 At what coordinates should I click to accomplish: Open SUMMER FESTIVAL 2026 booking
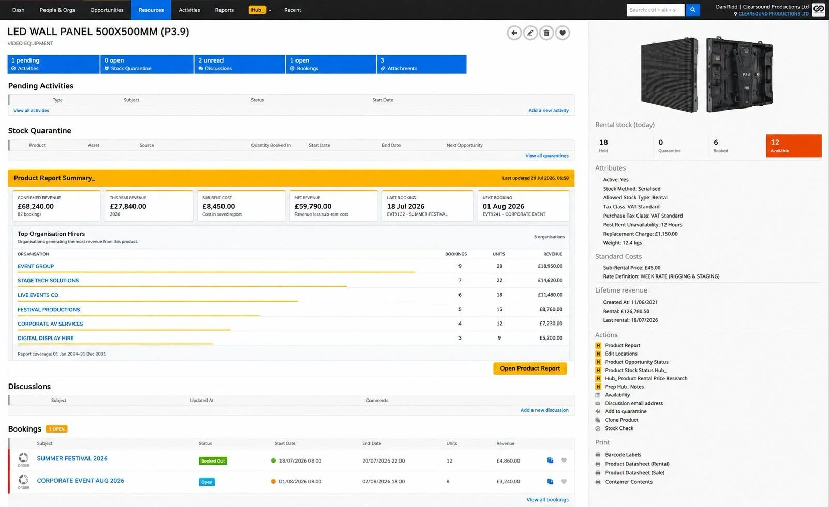pyautogui.click(x=72, y=458)
